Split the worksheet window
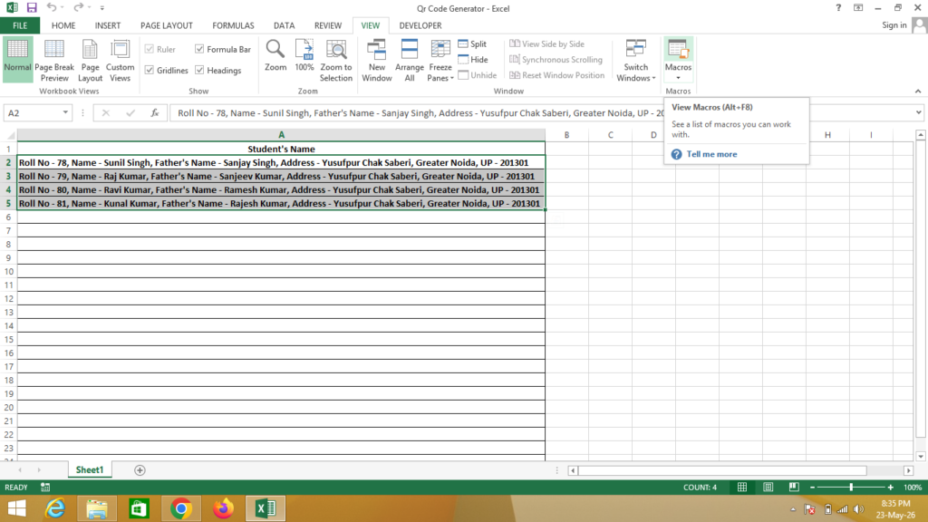The width and height of the screenshot is (928, 522). [x=472, y=43]
